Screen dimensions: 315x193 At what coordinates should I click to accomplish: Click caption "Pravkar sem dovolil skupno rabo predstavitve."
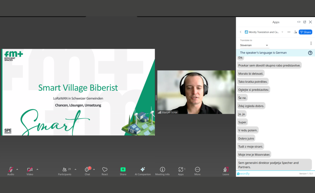click(x=269, y=65)
